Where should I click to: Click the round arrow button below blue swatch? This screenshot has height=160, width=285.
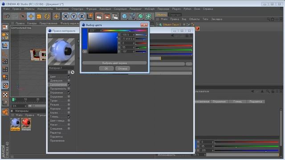click(85, 52)
